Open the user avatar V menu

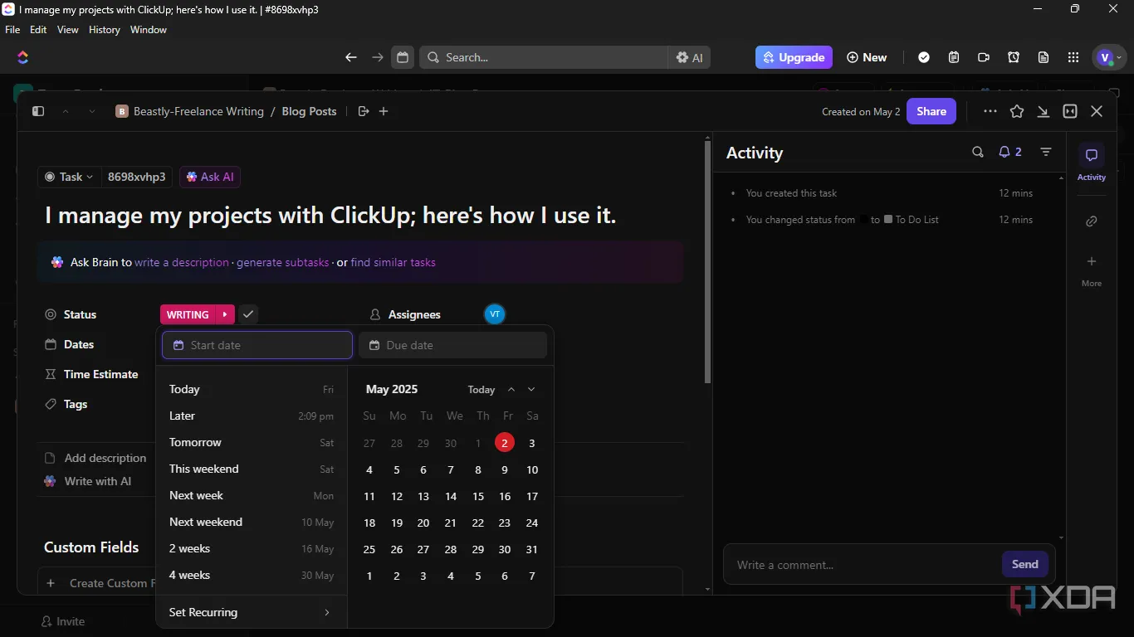[1110, 57]
